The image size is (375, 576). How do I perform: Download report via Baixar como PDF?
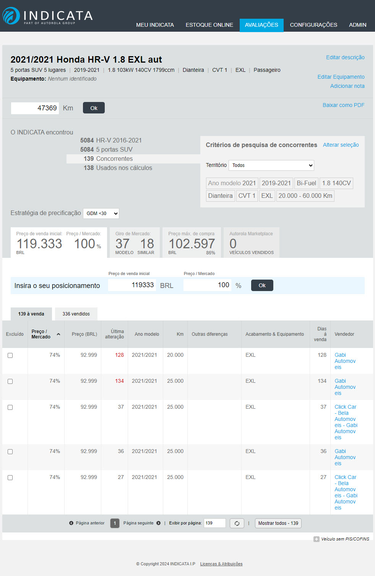pos(343,105)
